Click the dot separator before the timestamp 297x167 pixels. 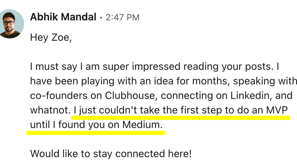pos(101,18)
